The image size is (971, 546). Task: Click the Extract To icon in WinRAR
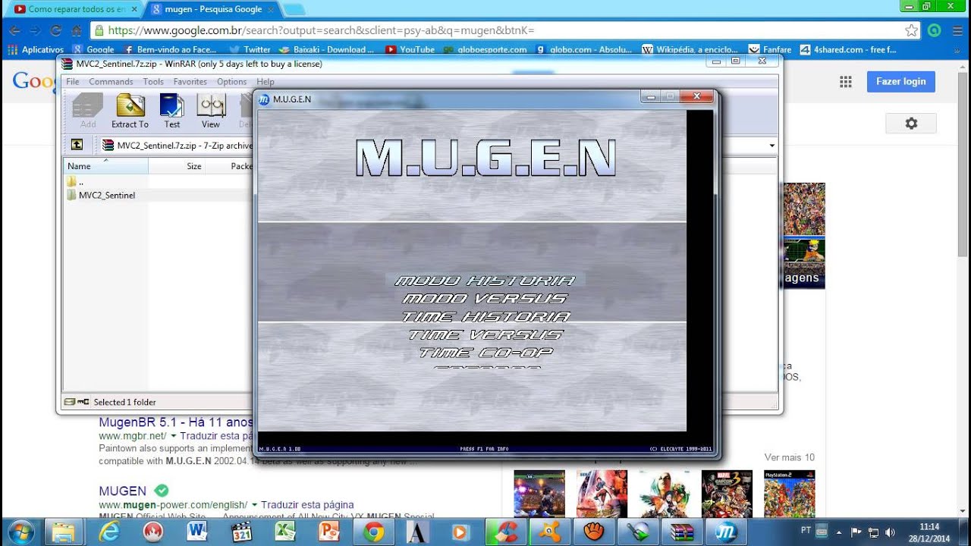pyautogui.click(x=130, y=111)
